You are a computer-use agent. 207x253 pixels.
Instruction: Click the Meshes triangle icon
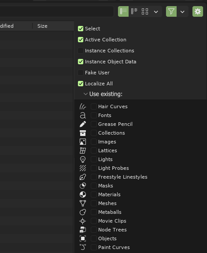click(x=83, y=203)
